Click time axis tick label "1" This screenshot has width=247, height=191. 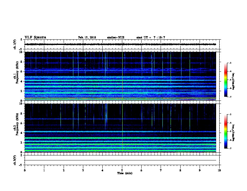(x=44, y=170)
